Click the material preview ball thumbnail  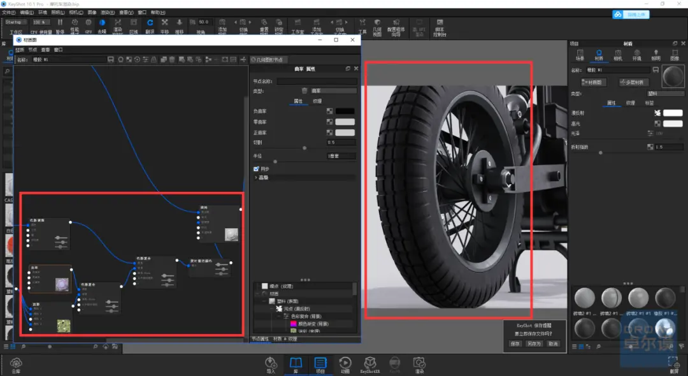pos(673,76)
